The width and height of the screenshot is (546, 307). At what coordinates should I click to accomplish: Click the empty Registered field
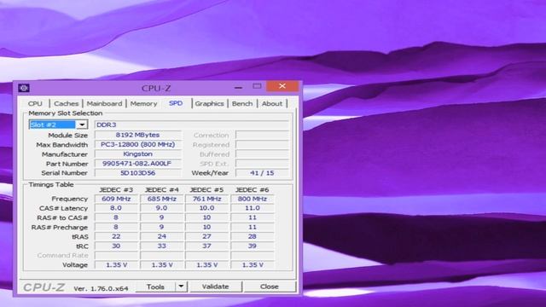point(262,144)
